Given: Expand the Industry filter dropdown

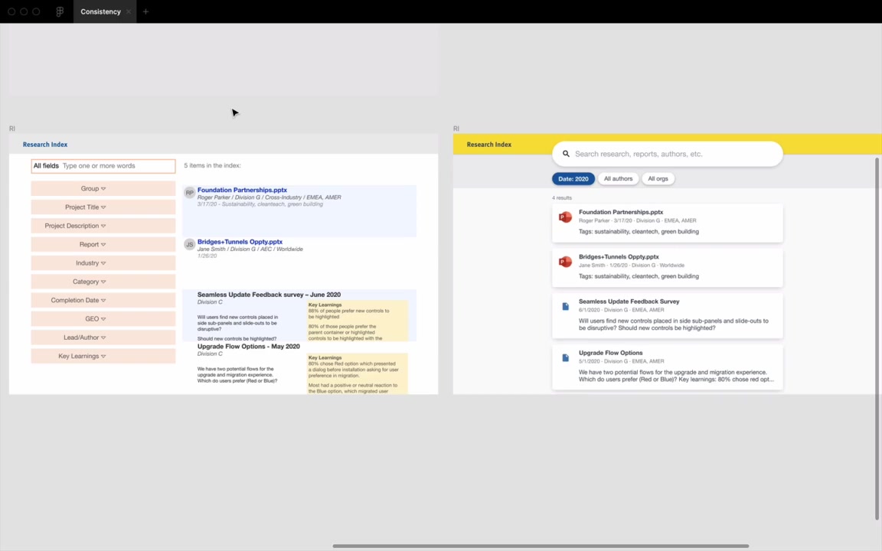Looking at the screenshot, I should tap(103, 262).
